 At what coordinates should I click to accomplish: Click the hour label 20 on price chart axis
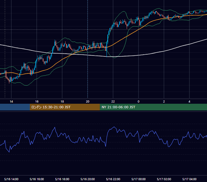[88, 102]
